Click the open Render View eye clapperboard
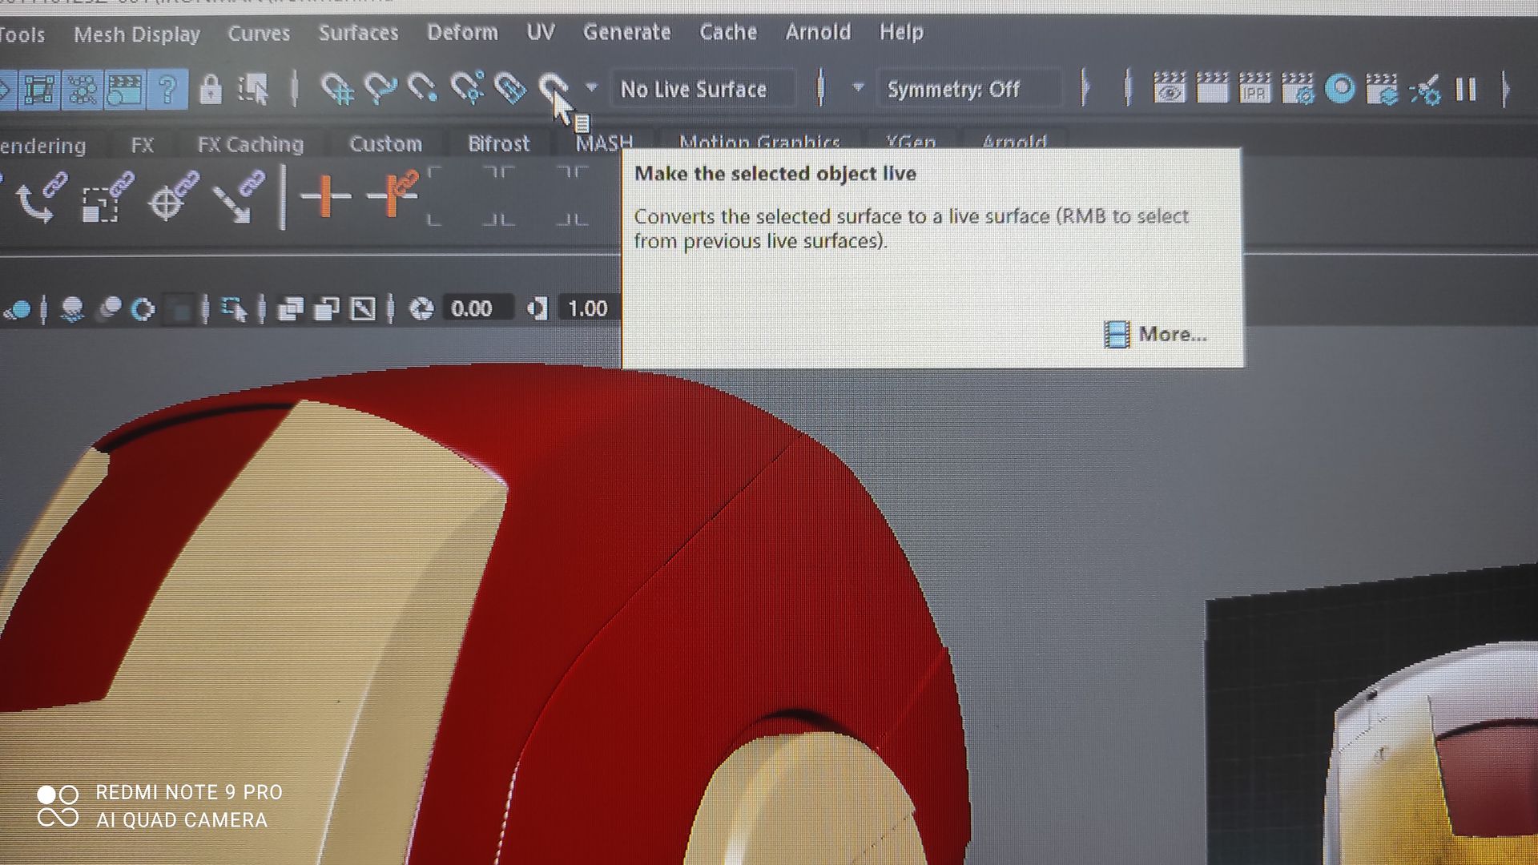Image resolution: width=1538 pixels, height=865 pixels. click(1170, 88)
